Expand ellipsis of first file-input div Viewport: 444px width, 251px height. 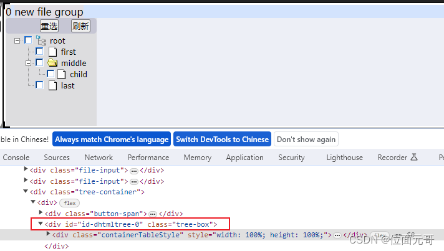pos(133,171)
